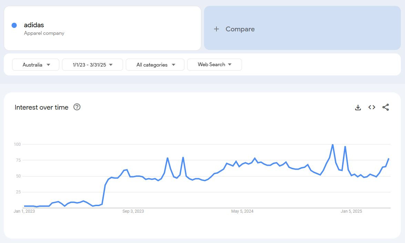The width and height of the screenshot is (405, 243).
Task: Click the 50 y-axis label
Action: pyautogui.click(x=18, y=176)
